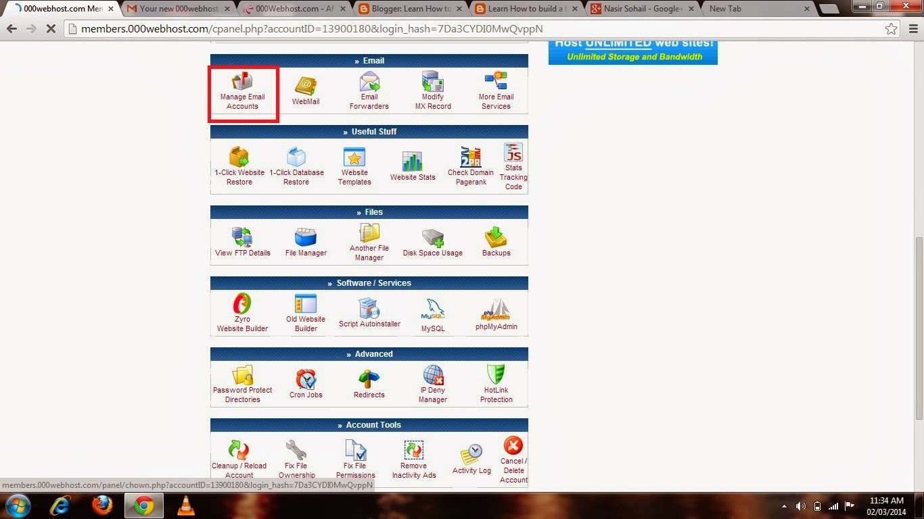Image resolution: width=924 pixels, height=519 pixels.
Task: Open Check Domain Pagerank tool
Action: point(471,166)
